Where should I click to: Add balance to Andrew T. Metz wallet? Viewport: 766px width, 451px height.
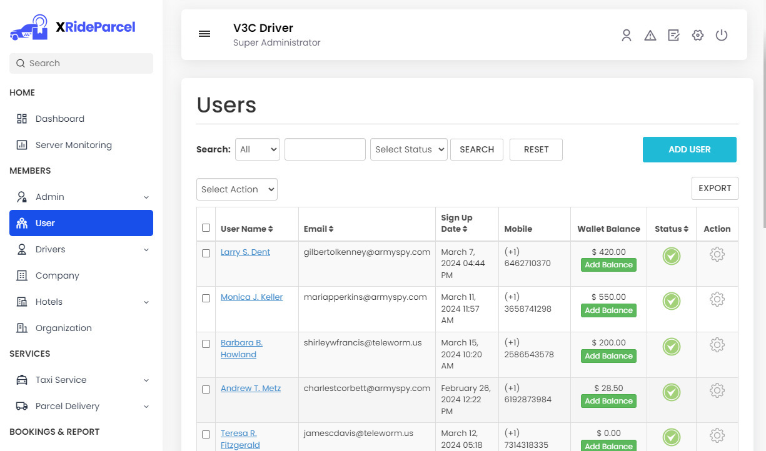(x=608, y=401)
